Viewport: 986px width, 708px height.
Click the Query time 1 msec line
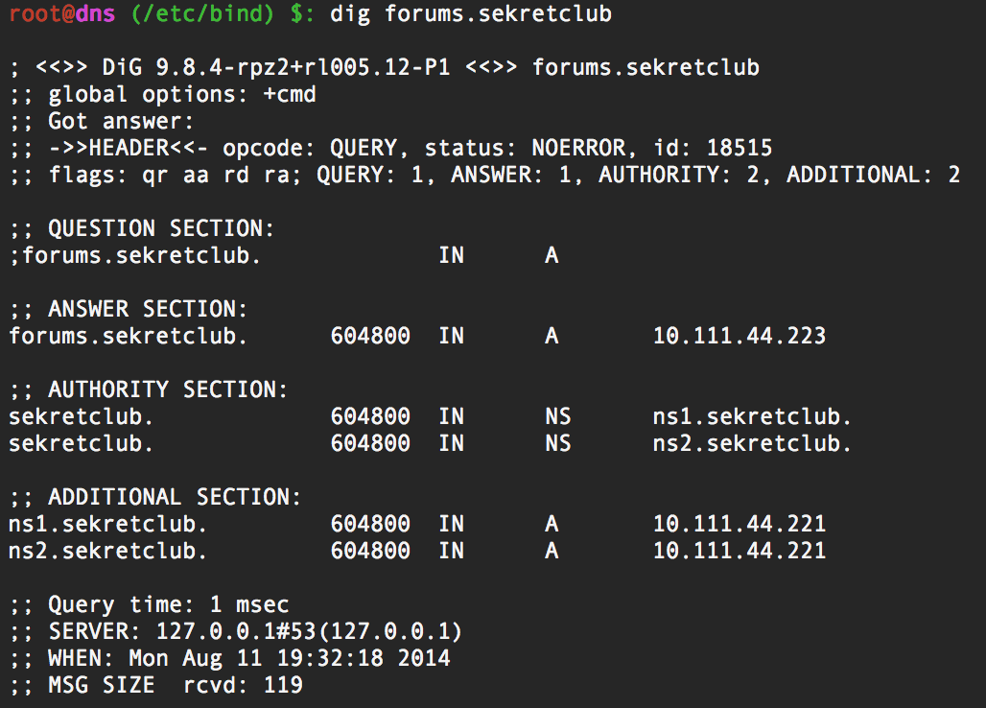pyautogui.click(x=150, y=605)
